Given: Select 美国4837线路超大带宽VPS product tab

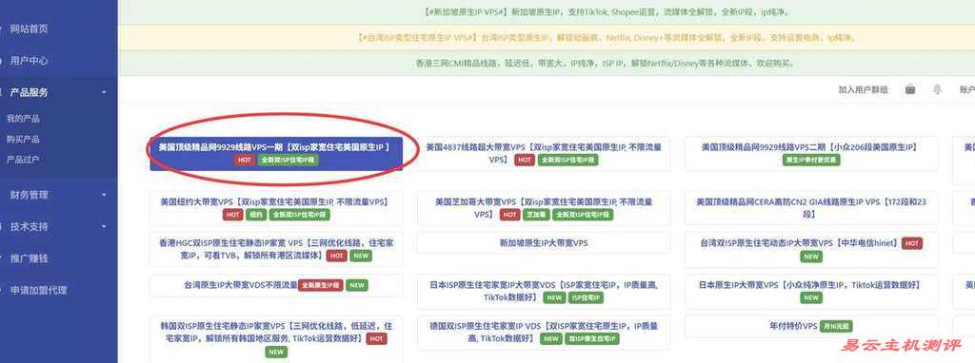Looking at the screenshot, I should (x=544, y=153).
